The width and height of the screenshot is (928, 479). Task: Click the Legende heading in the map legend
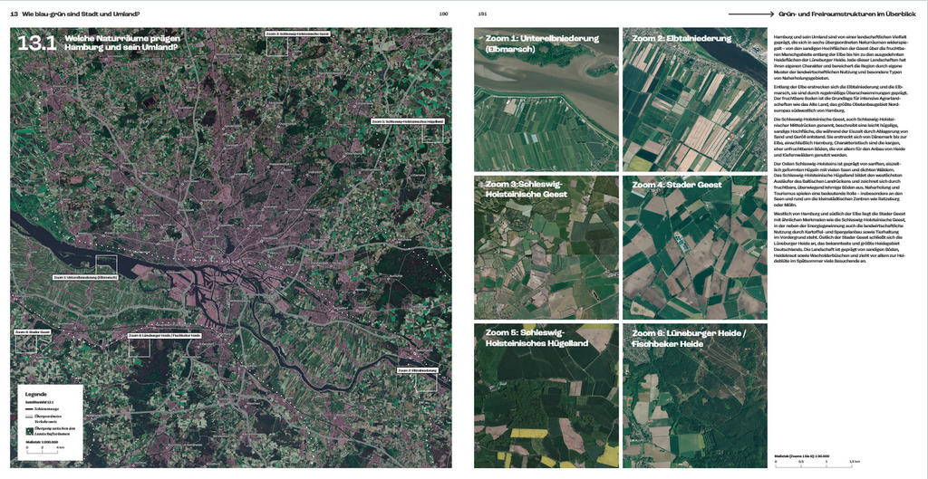(35, 395)
